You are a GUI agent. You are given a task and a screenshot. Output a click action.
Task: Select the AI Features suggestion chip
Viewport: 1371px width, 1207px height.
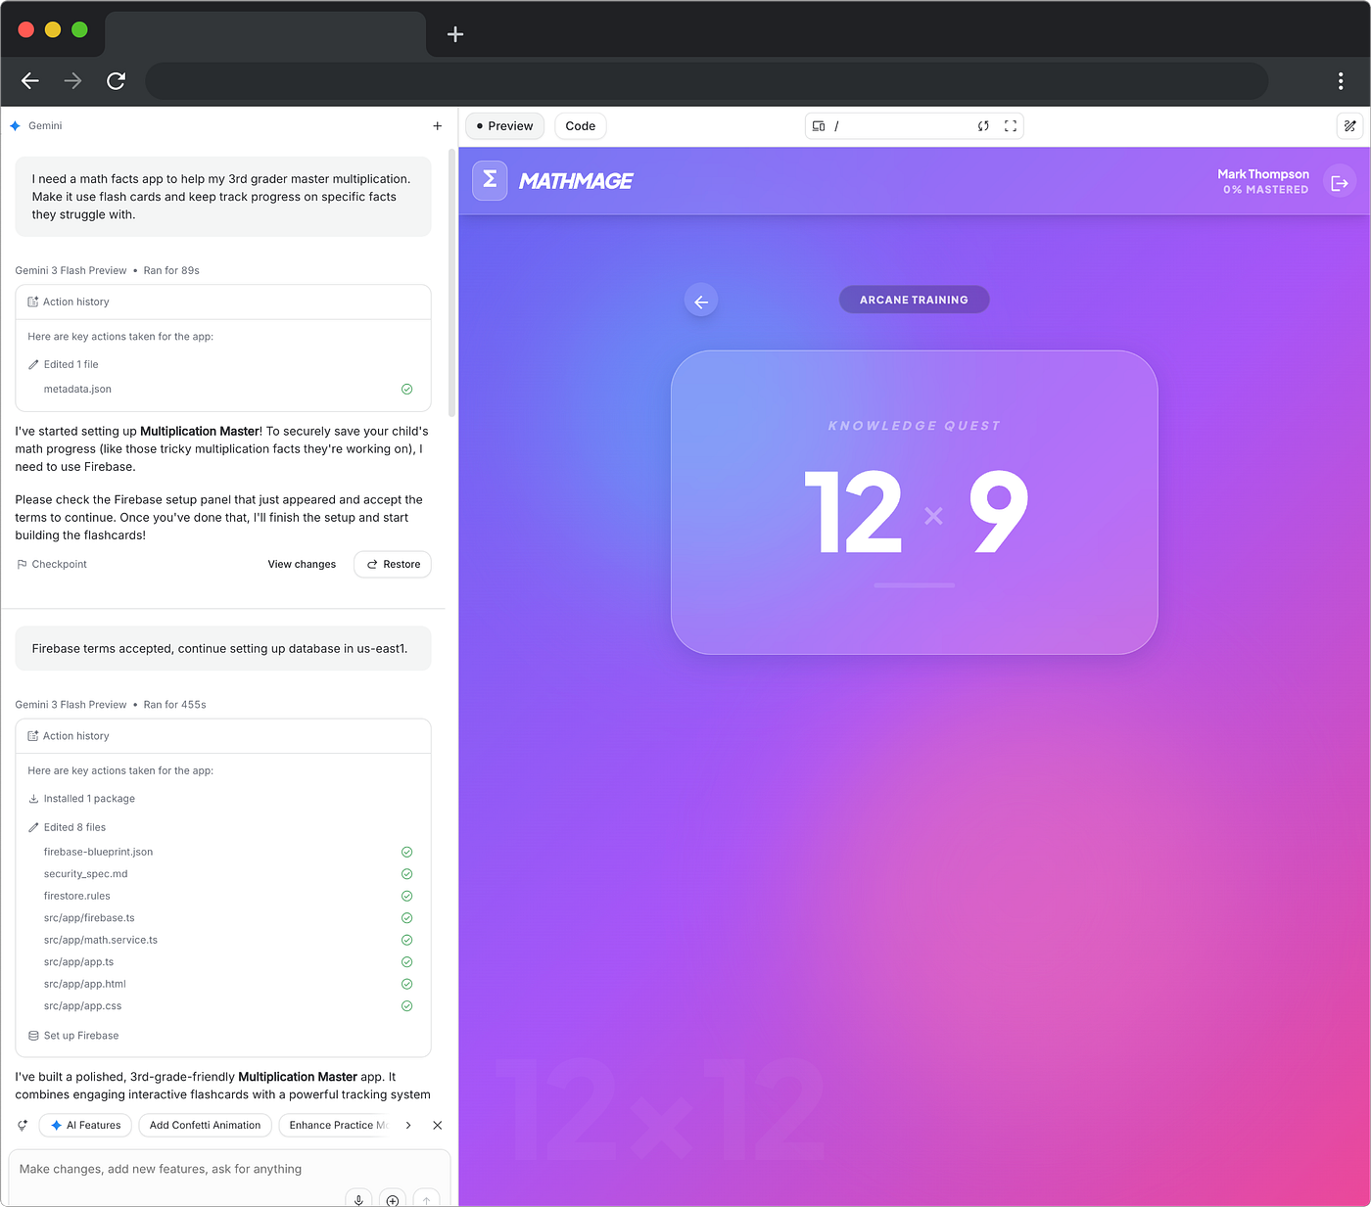coord(85,1126)
